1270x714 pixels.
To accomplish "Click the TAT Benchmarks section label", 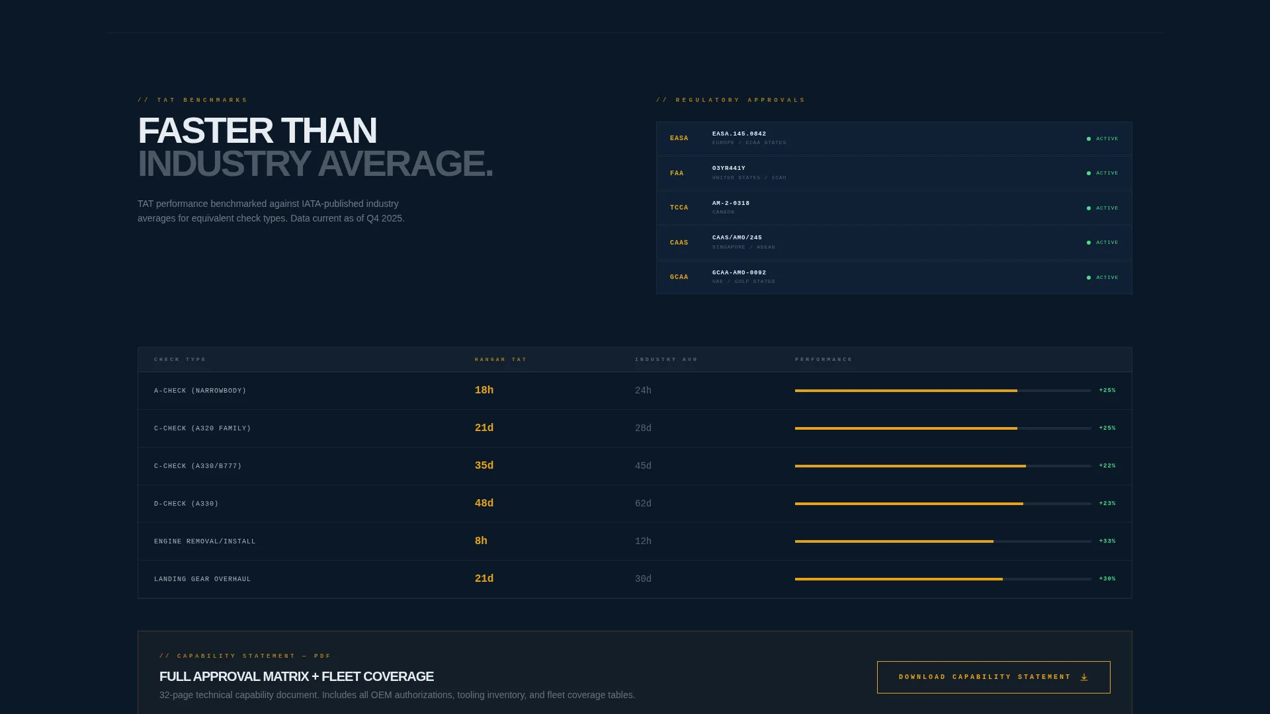I will [192, 100].
